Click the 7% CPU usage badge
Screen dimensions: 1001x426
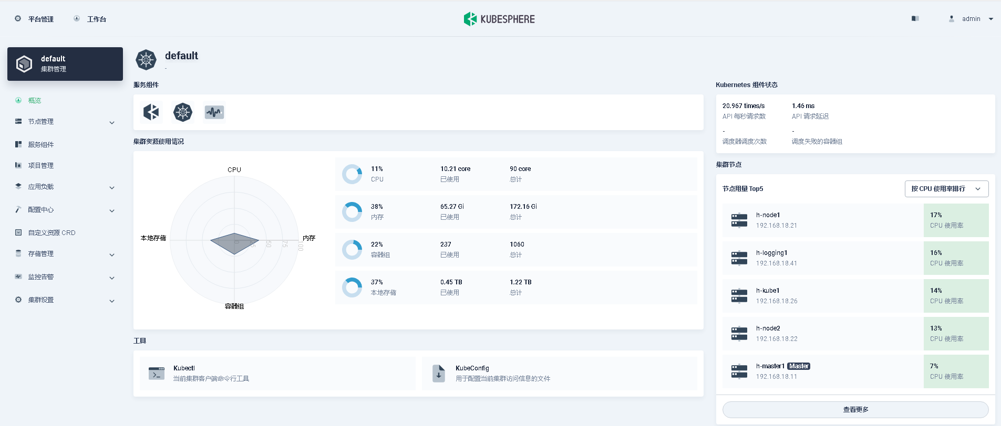[x=956, y=371]
